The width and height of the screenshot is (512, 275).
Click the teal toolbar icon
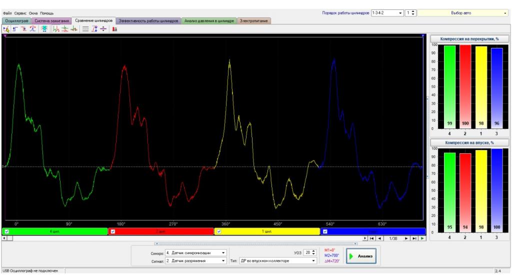click(44, 29)
